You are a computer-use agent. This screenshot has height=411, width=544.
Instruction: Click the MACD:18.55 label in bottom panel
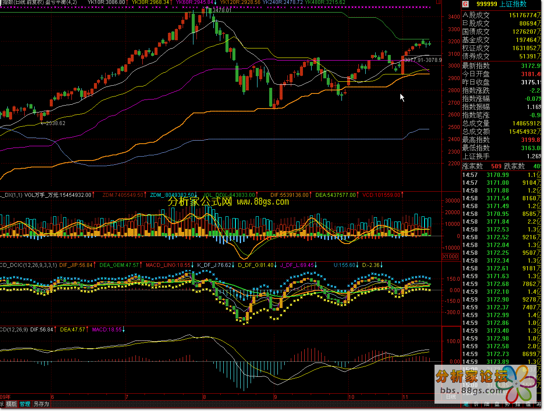[x=106, y=330]
